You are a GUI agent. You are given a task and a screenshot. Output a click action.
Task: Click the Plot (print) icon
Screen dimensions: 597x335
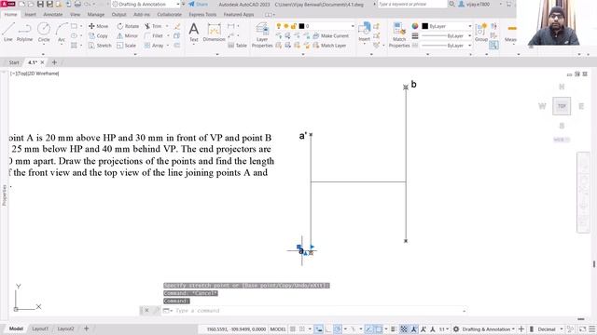click(x=77, y=4)
